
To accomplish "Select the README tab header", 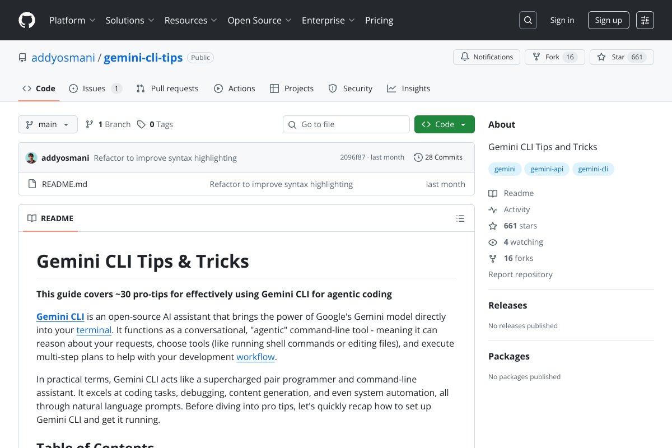I will [50, 218].
